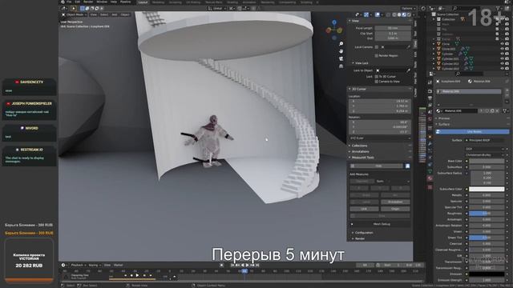The height and width of the screenshot is (288, 513).
Task: Select the tweak select tool icon
Action: click(74, 9)
